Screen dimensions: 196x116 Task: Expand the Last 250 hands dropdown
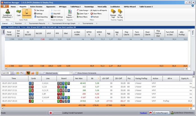pyautogui.click(x=12, y=73)
